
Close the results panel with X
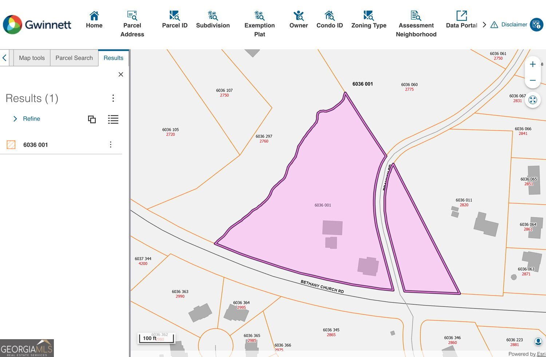(121, 75)
